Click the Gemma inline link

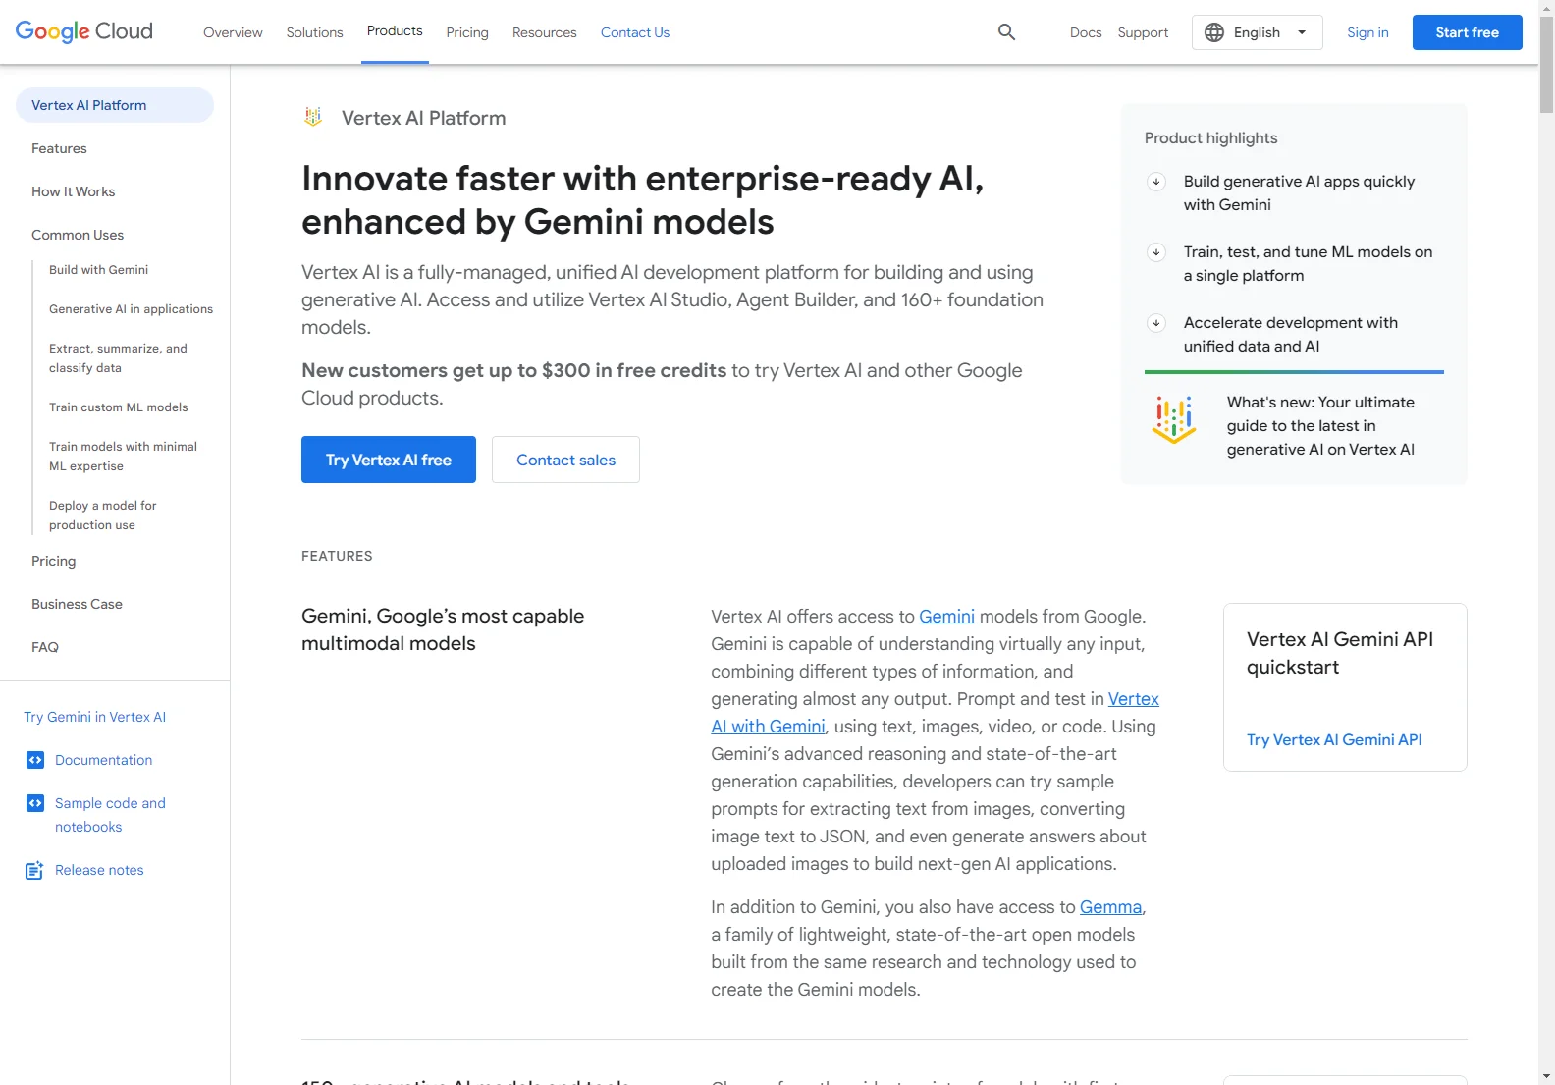[1110, 906]
